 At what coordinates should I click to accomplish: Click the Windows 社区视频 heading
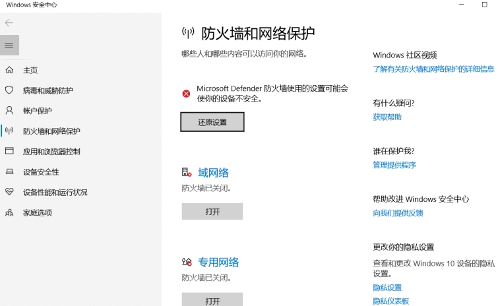[405, 55]
